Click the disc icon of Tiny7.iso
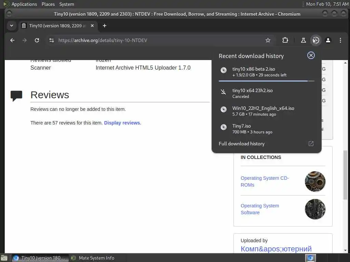The height and width of the screenshot is (262, 350). [224, 127]
